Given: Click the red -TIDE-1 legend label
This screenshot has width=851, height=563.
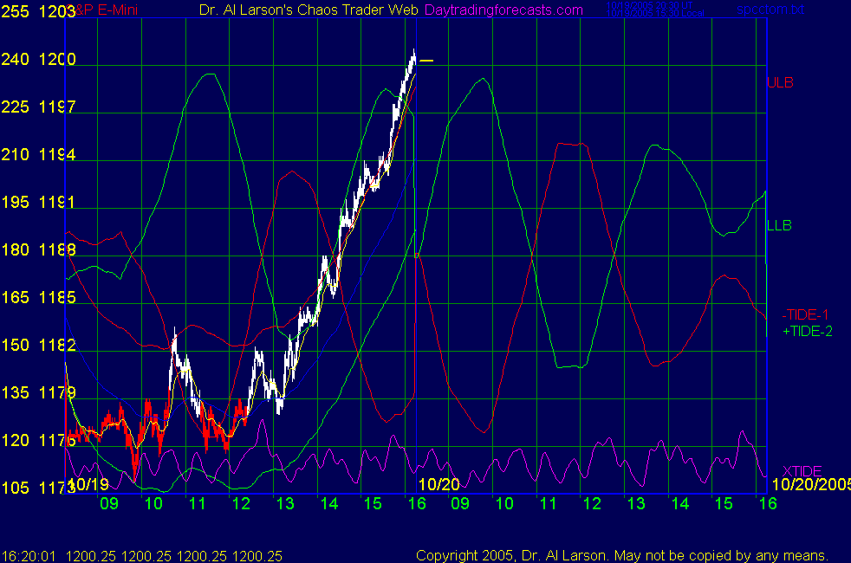Looking at the screenshot, I should tap(802, 315).
